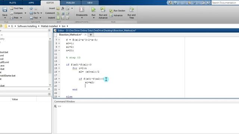Add a new editor tab with plus
Image resolution: width=239 pixels, height=134 pixels.
tap(91, 35)
